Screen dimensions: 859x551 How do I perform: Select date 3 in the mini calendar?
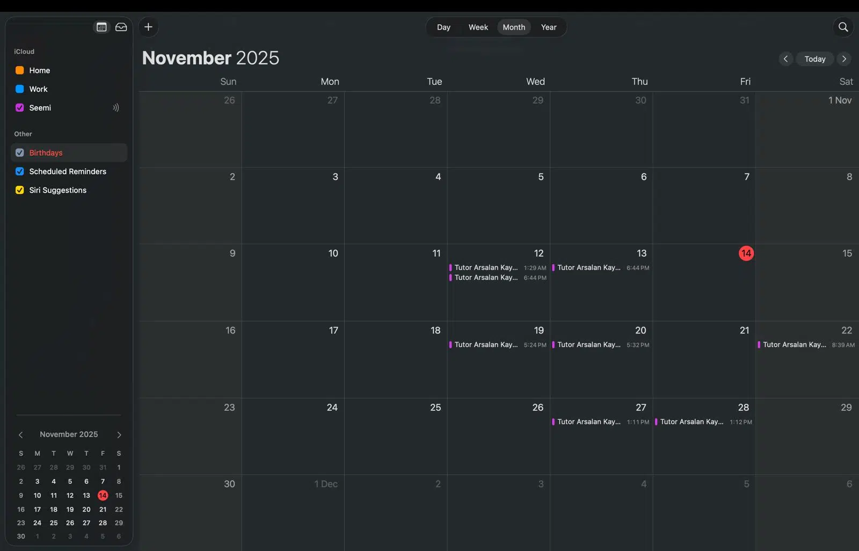pos(37,482)
